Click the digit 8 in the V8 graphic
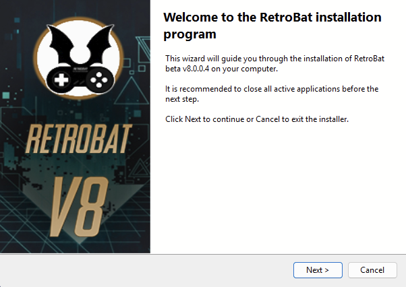 coord(94,199)
